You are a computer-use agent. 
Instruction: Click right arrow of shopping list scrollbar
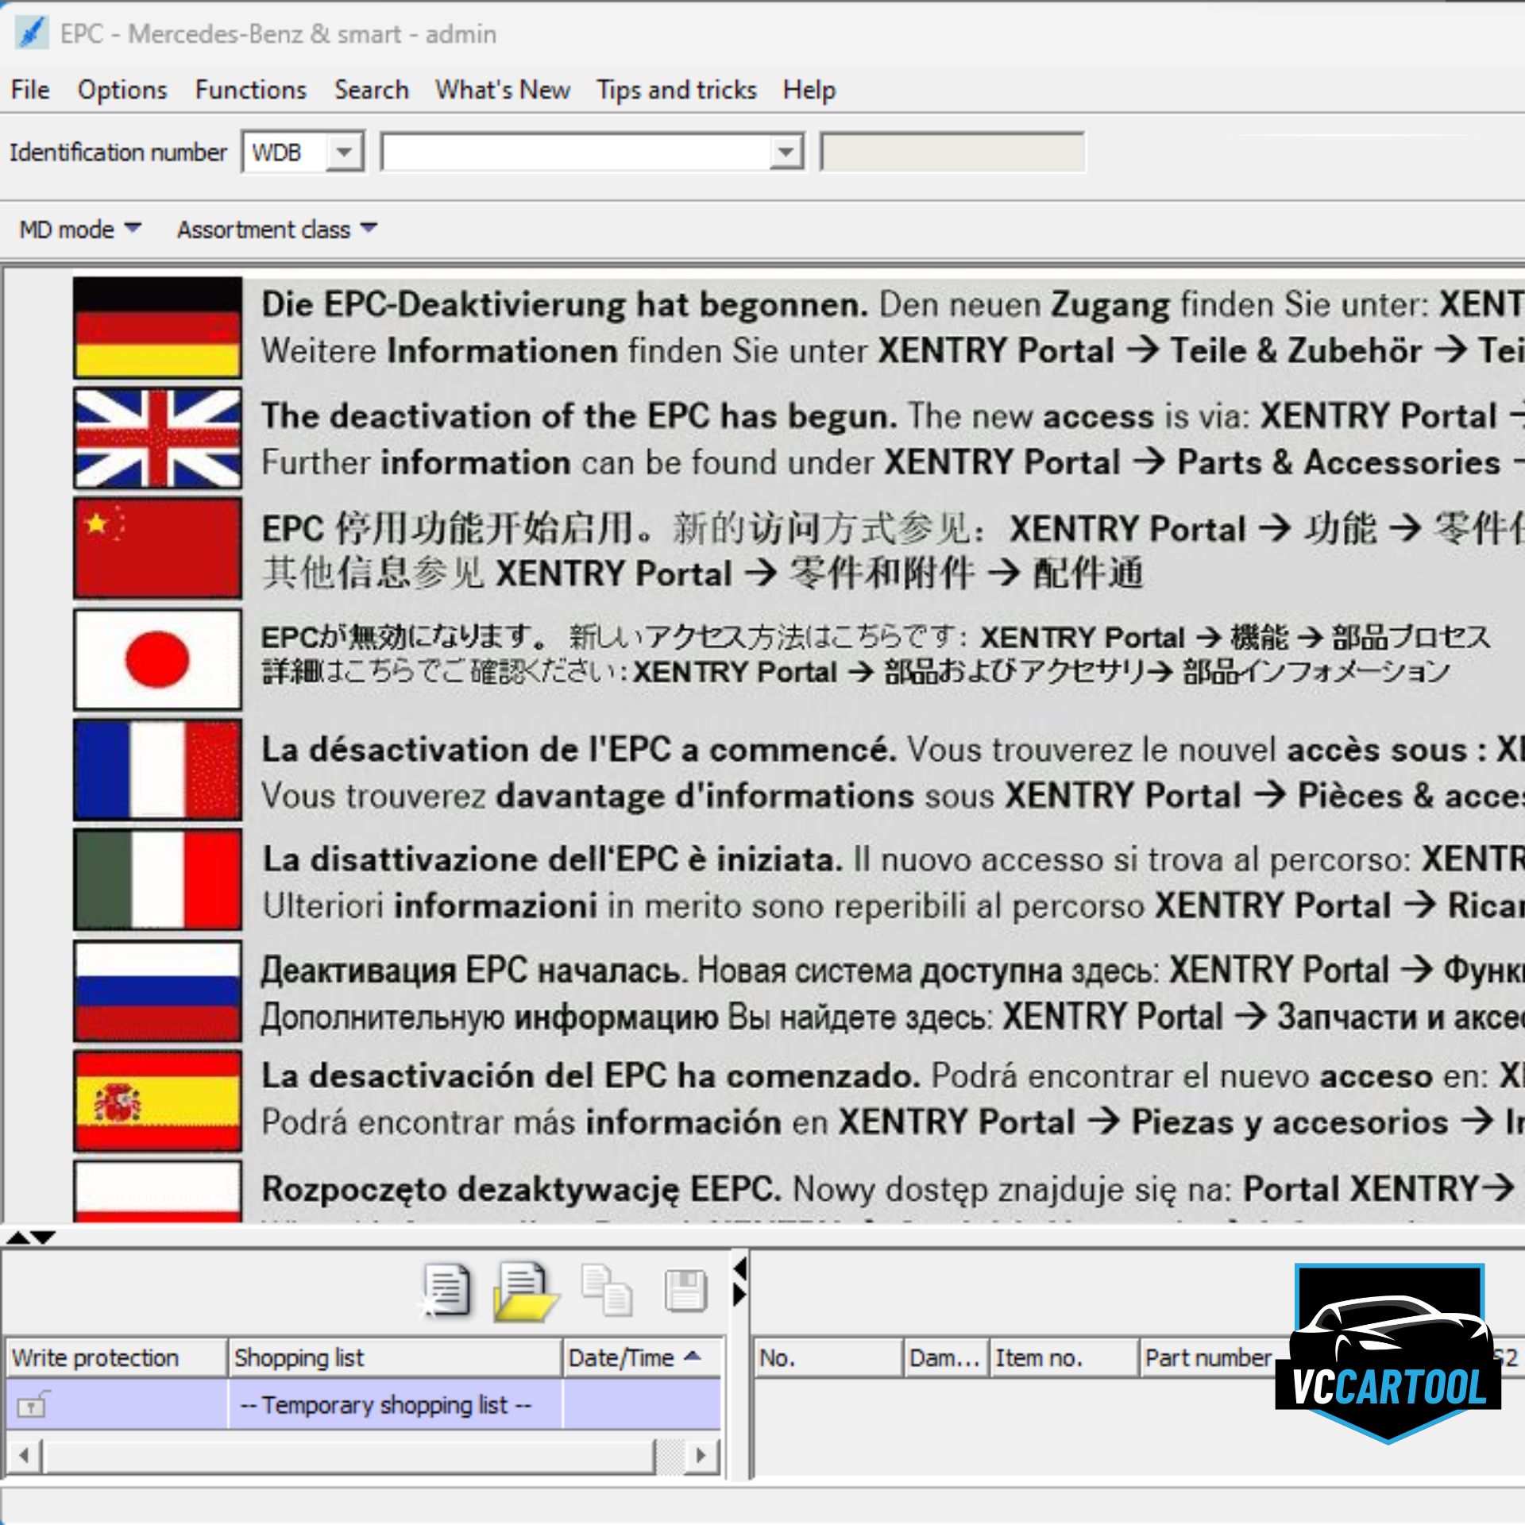tap(701, 1455)
